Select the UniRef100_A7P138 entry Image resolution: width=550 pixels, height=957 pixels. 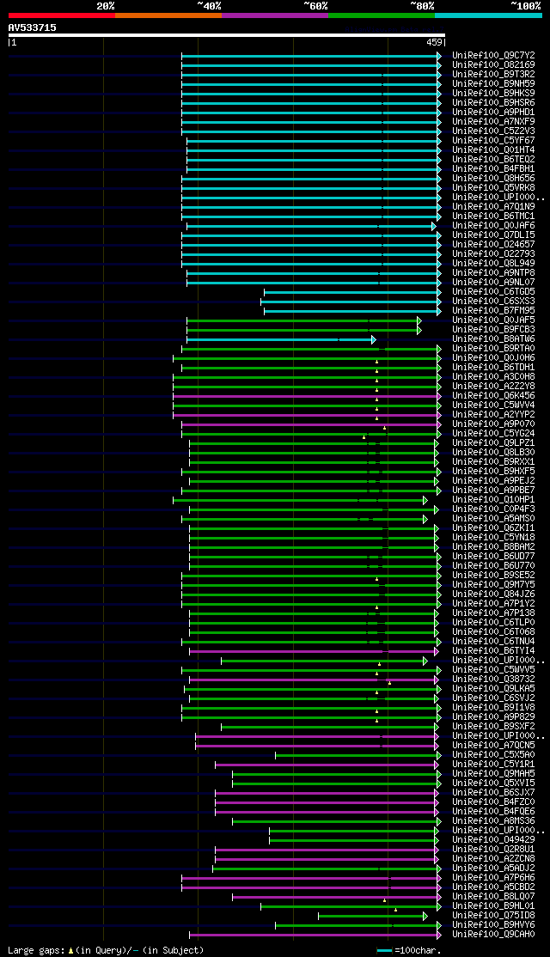494,613
